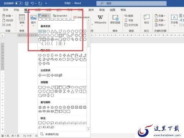This screenshot has width=184, height=138.
Task: Click the Wikipedia add-in icon
Action: click(x=100, y=19)
